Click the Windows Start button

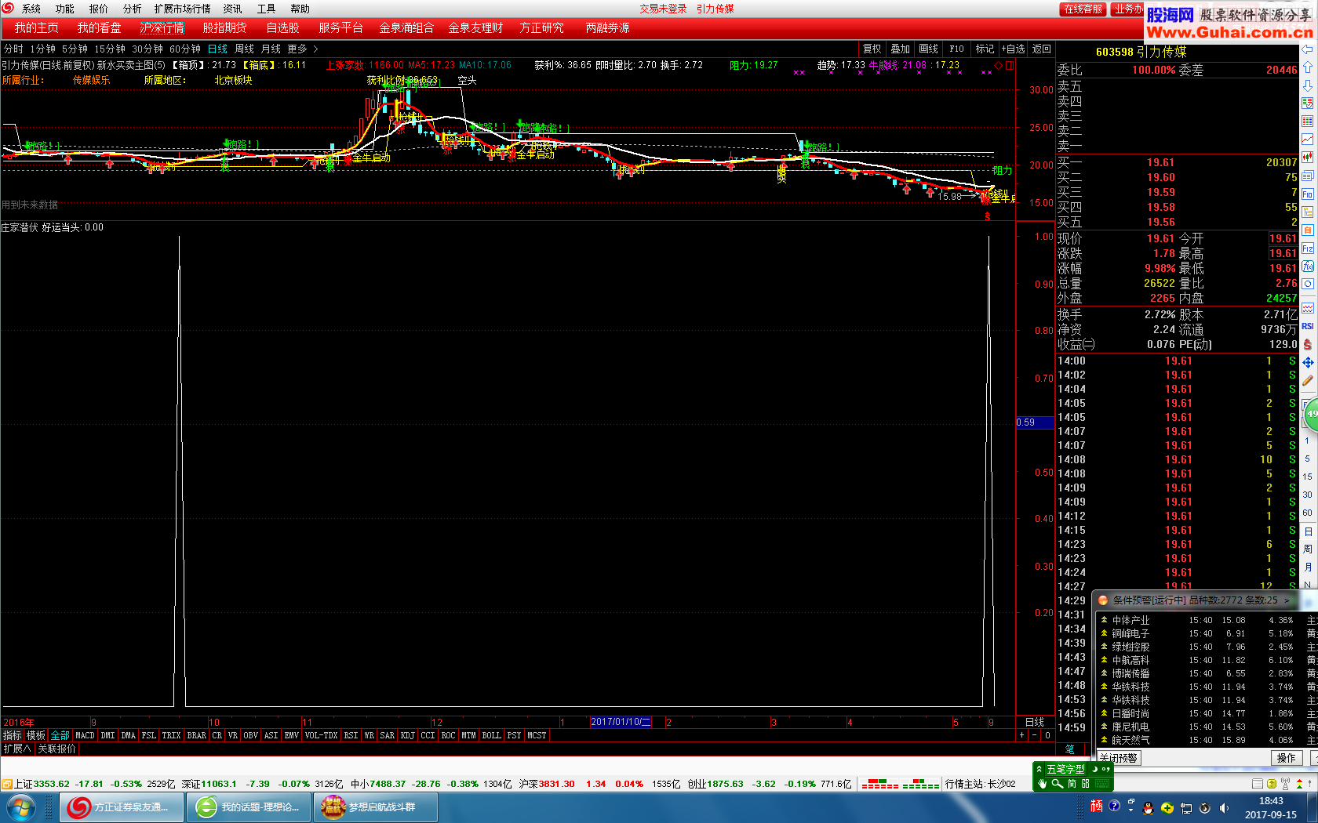coord(21,807)
